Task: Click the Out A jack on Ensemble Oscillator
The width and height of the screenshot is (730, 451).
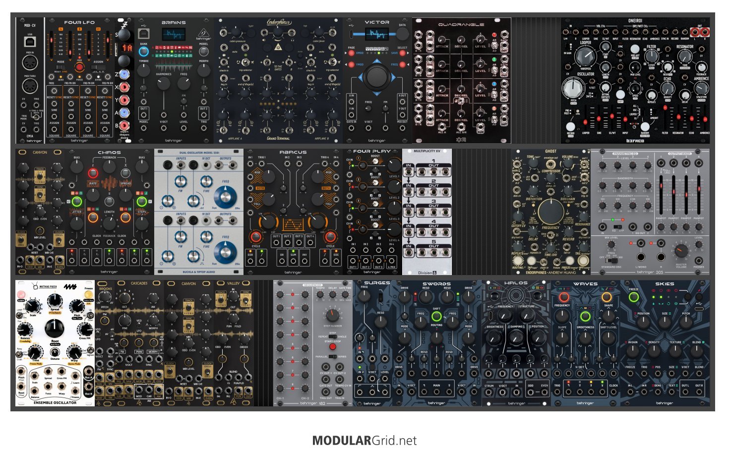Action: coord(89,371)
